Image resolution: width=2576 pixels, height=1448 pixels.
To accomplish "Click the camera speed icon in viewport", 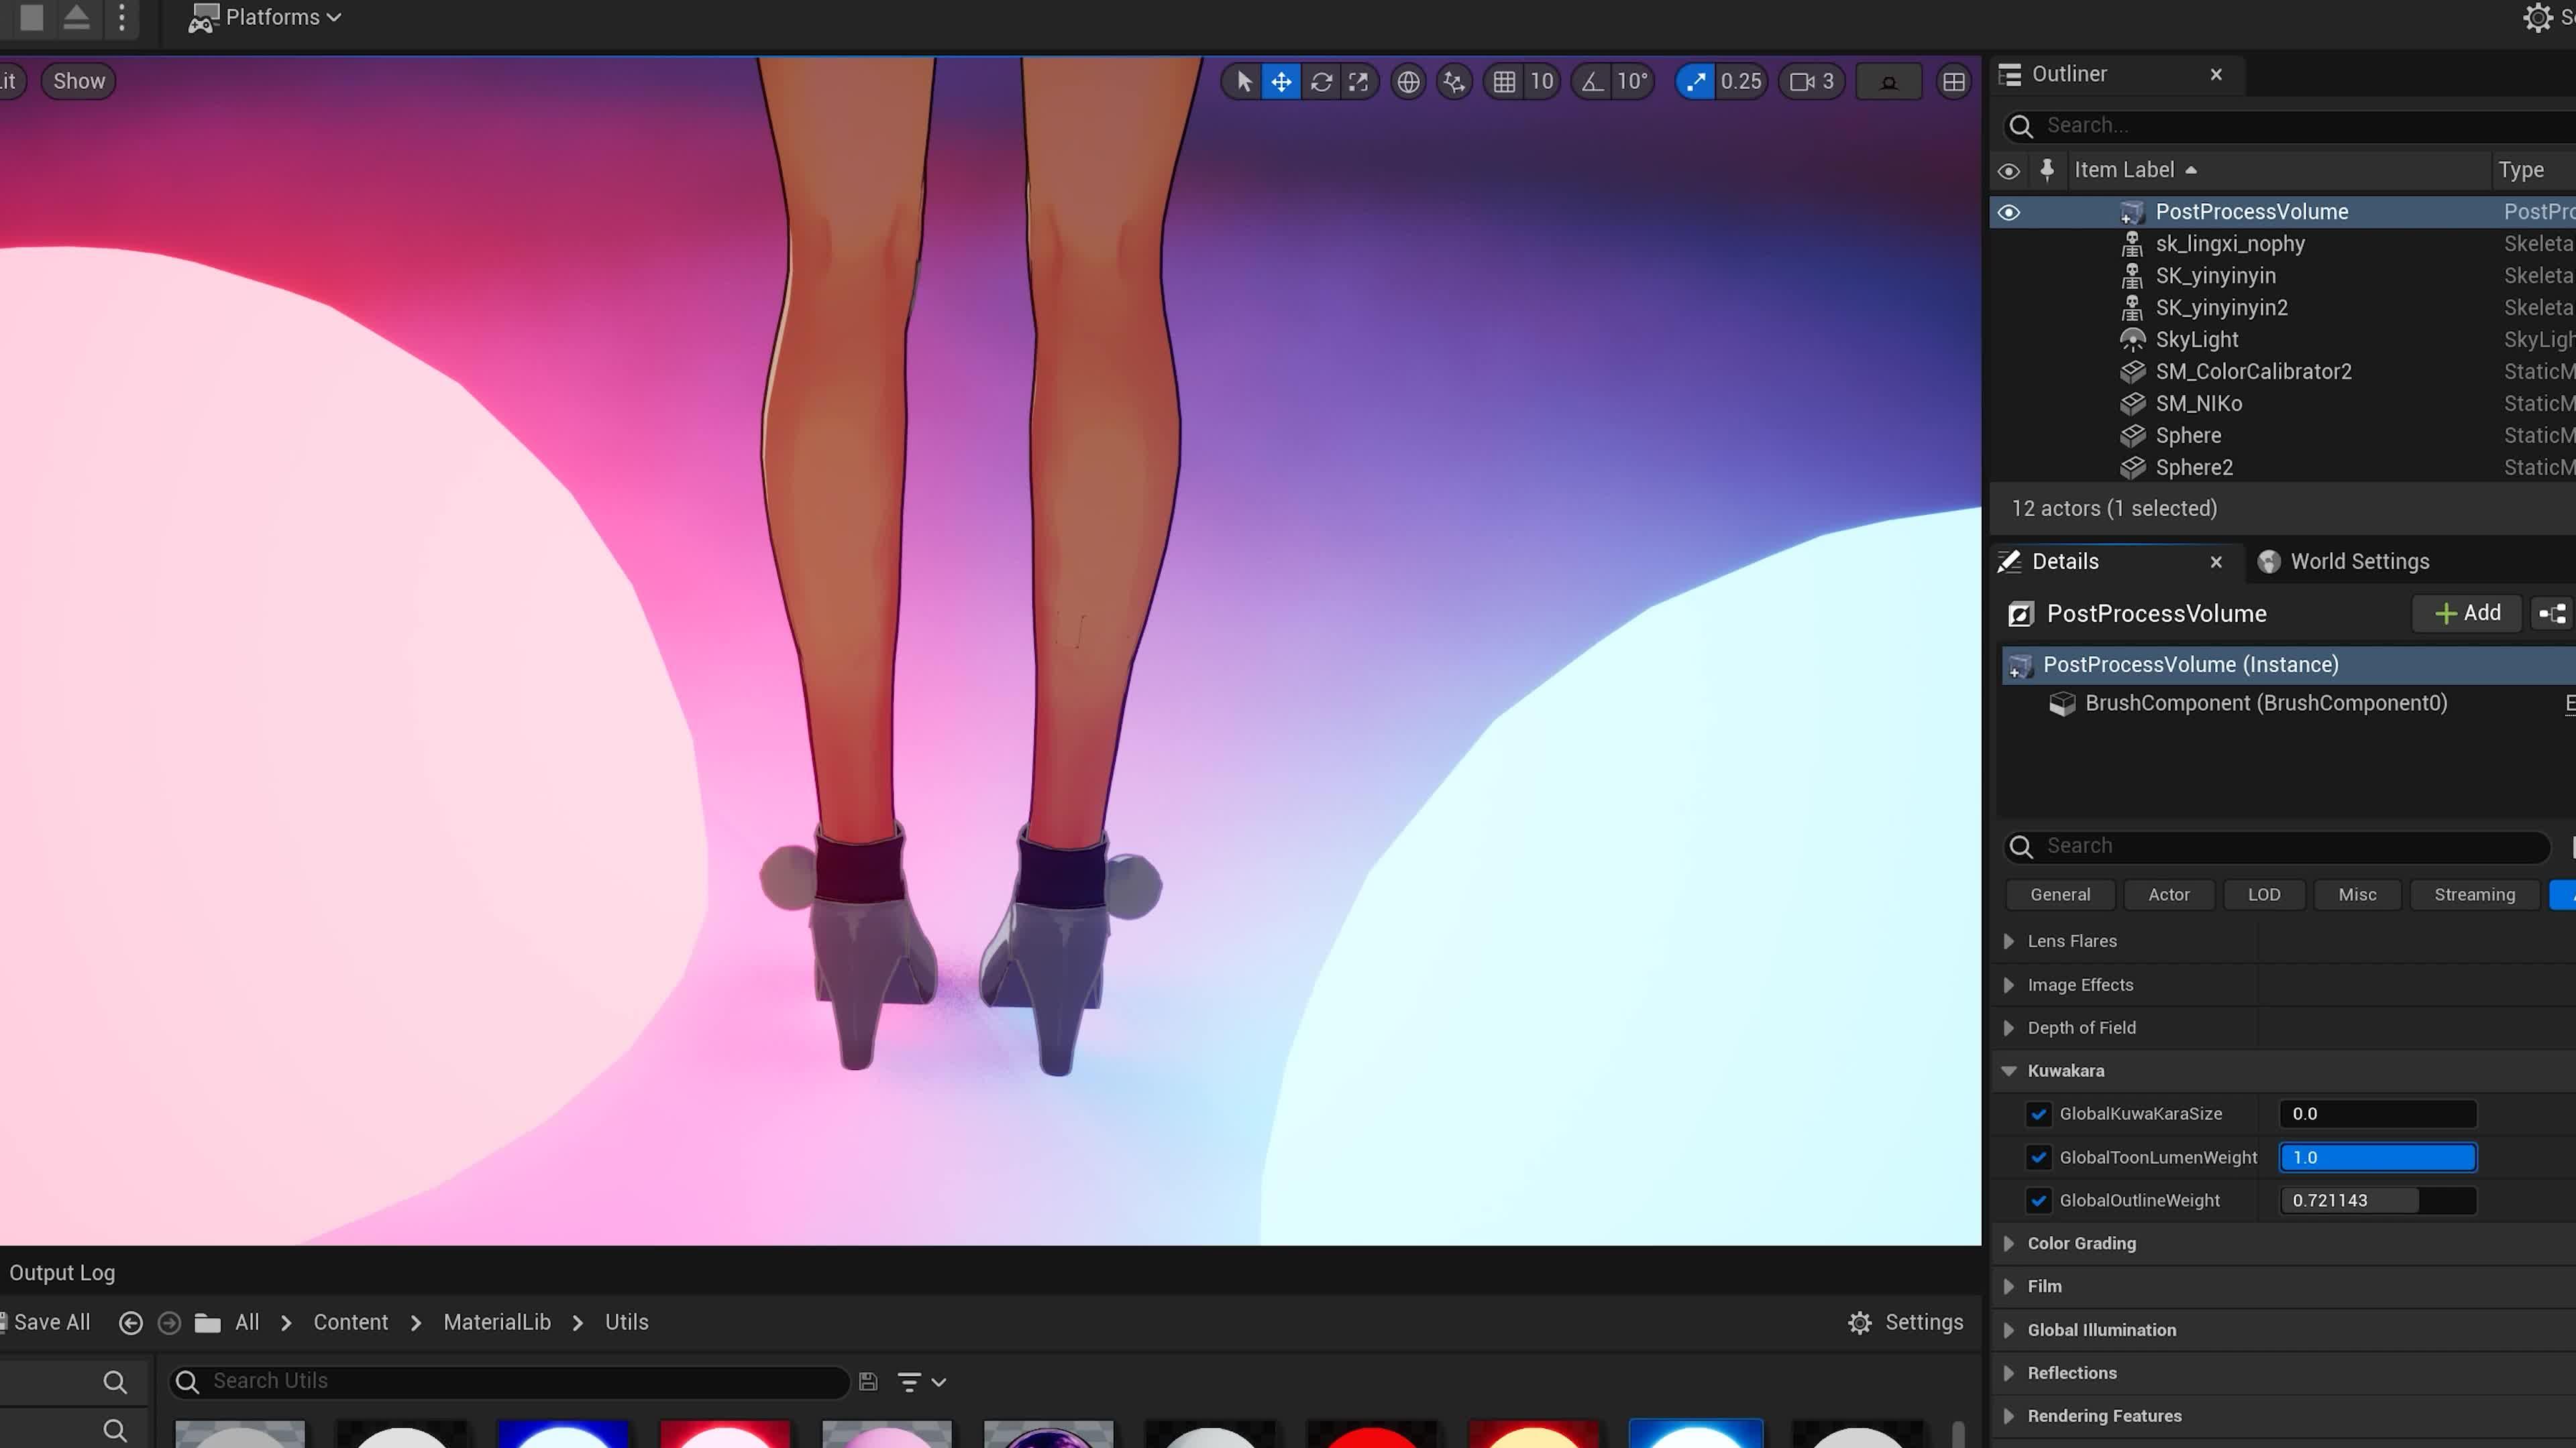I will click(x=1802, y=82).
